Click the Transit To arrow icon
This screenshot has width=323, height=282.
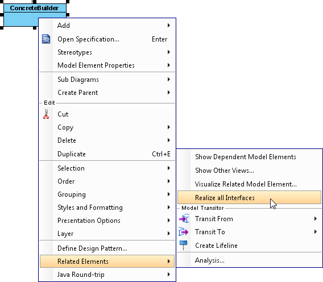point(183,232)
